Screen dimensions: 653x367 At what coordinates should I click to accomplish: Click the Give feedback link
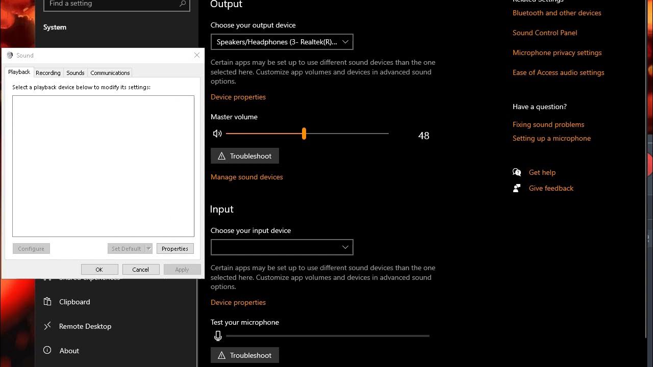pyautogui.click(x=551, y=188)
